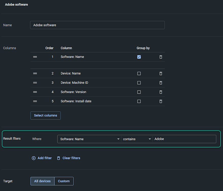Click the Order column header
223x191 pixels.
click(49, 48)
